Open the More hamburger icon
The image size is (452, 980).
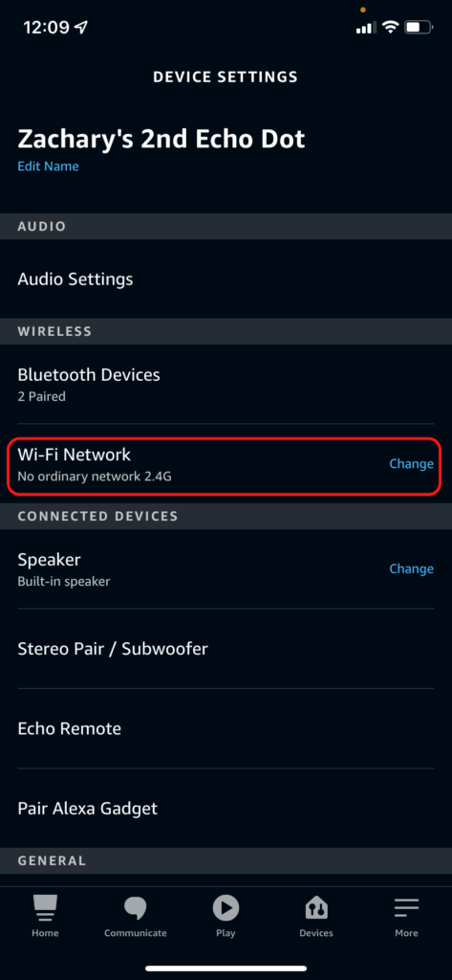[406, 908]
